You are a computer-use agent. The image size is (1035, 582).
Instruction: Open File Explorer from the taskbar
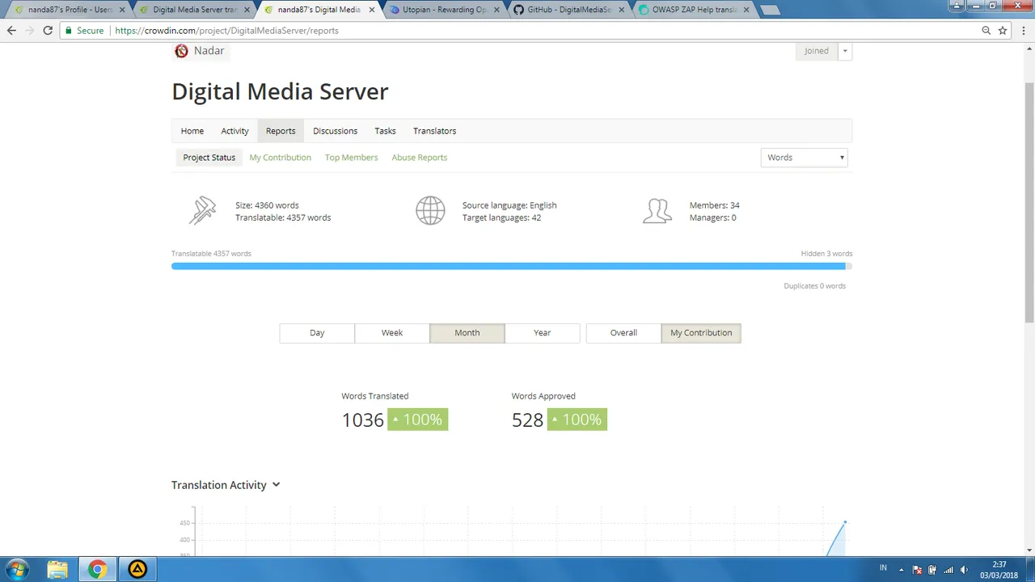pyautogui.click(x=57, y=569)
